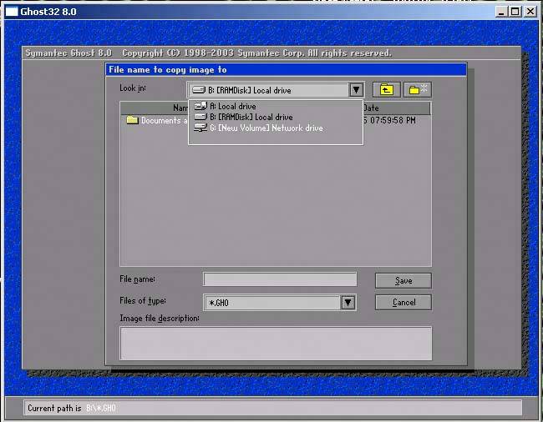This screenshot has height=422, width=543.
Task: Select A: Local drive from the list
Action: [225, 106]
